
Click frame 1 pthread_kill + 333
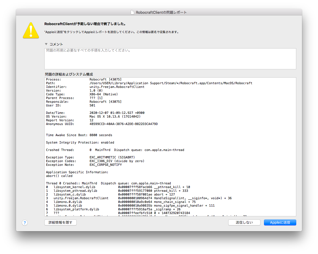click(117, 191)
